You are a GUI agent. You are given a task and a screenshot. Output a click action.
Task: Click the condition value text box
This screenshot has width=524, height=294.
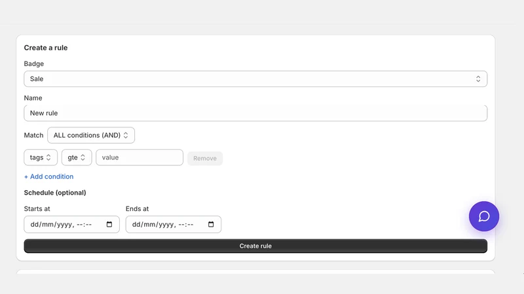140,157
